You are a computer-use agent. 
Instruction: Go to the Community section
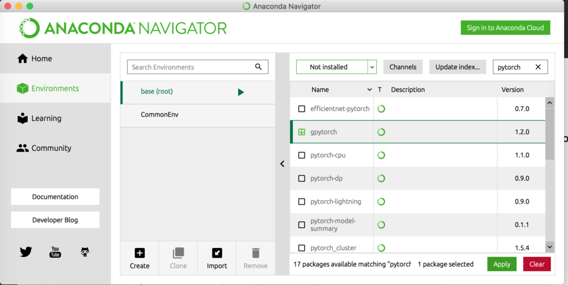55,148
